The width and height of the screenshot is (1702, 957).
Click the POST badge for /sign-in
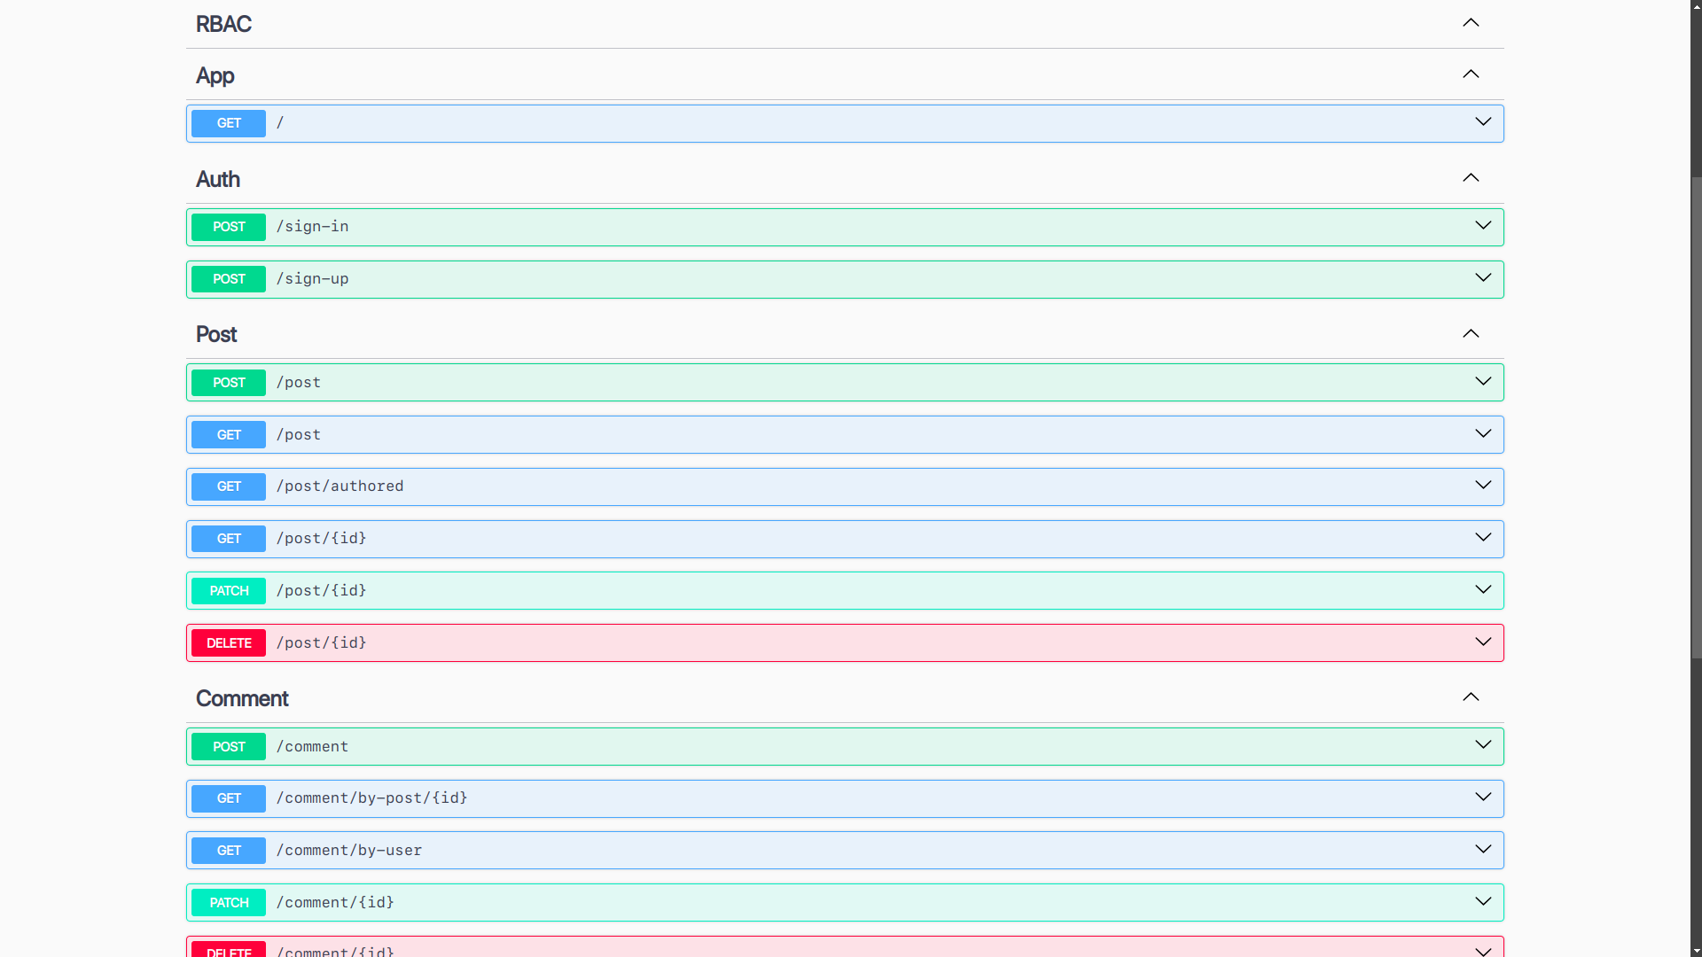click(x=229, y=227)
